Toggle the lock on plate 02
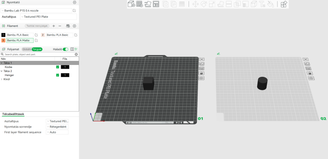Screen dimensions: 328x159 point(310,73)
